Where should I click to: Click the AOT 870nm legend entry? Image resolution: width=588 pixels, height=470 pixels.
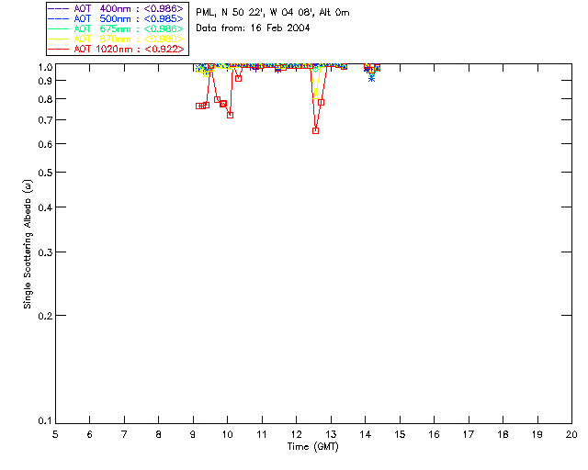pos(117,39)
